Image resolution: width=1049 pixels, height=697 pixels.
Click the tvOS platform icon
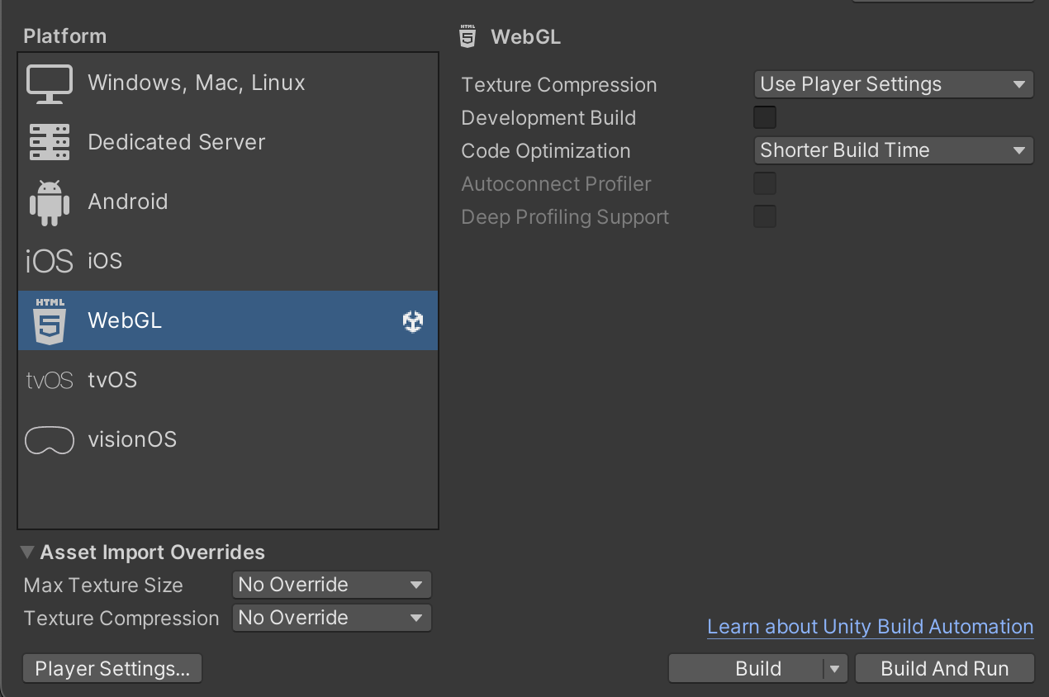coord(48,380)
